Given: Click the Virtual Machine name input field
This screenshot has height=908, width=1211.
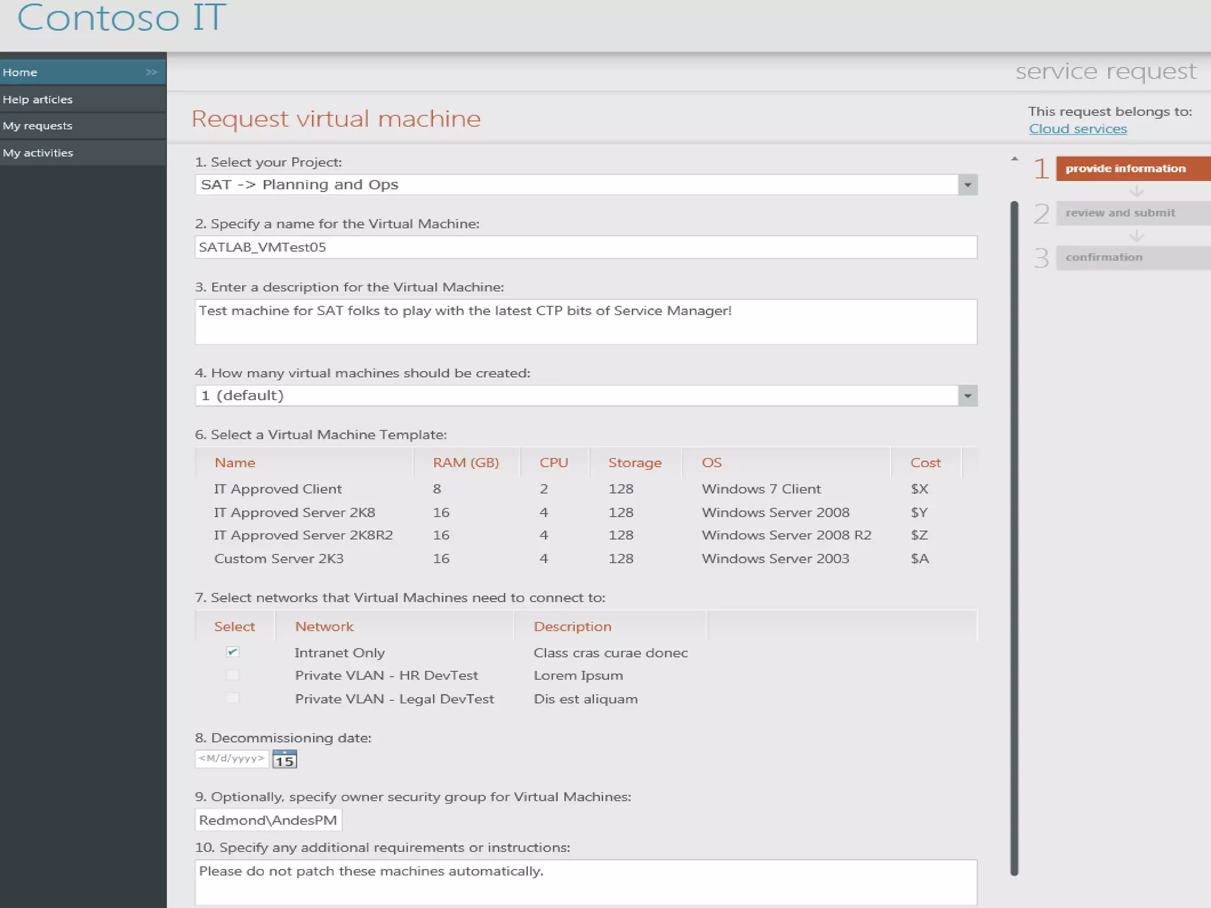Looking at the screenshot, I should click(x=585, y=247).
